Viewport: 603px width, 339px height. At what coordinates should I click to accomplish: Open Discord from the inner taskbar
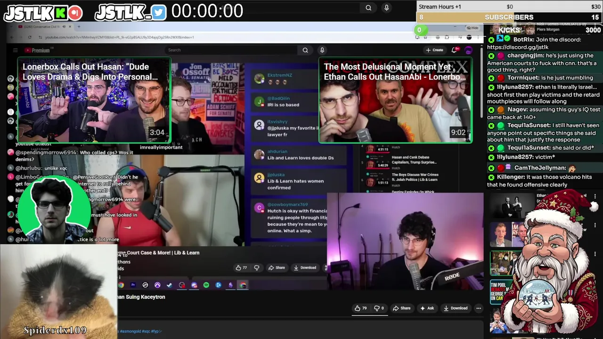coord(194,285)
